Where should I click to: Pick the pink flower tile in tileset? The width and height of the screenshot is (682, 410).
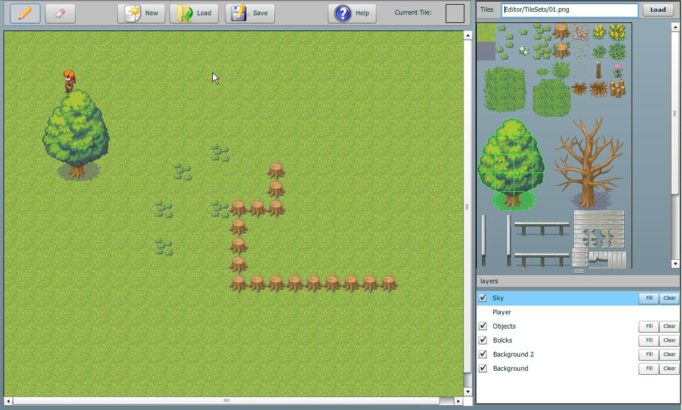[617, 70]
